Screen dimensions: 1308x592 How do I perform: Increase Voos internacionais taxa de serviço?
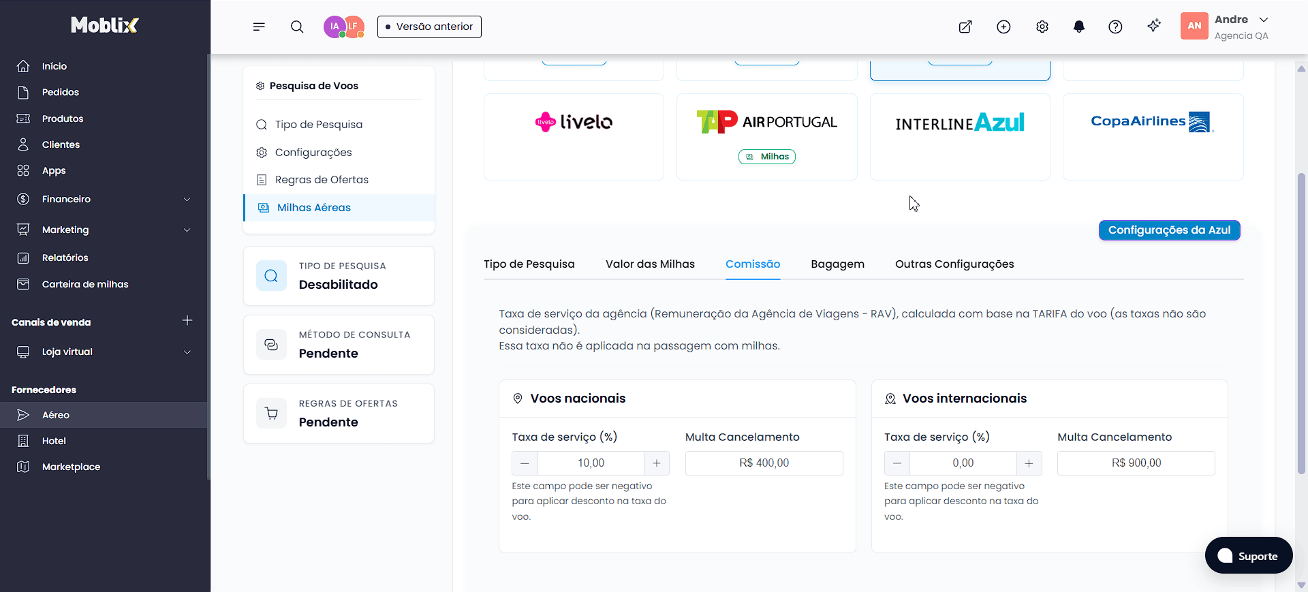point(1029,463)
